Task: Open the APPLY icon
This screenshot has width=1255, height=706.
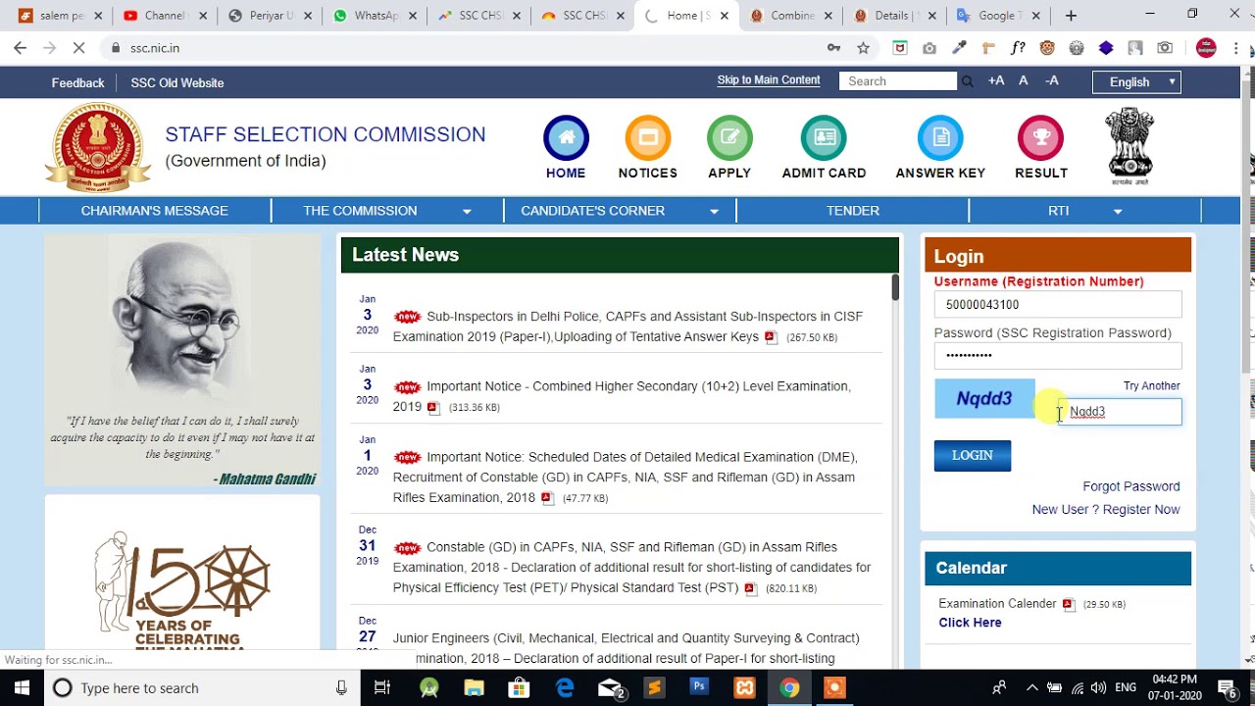Action: 729,138
